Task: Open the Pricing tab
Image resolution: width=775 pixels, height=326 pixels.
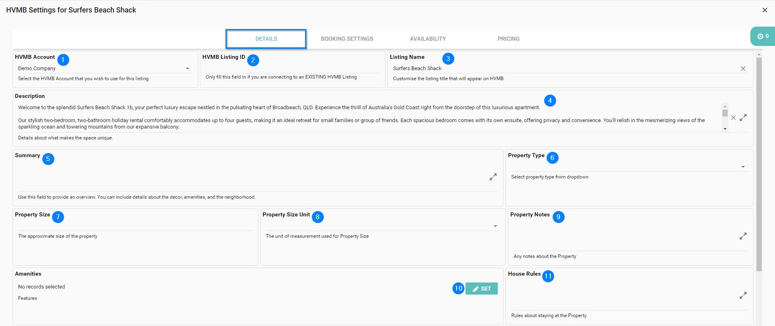Action: click(x=508, y=39)
